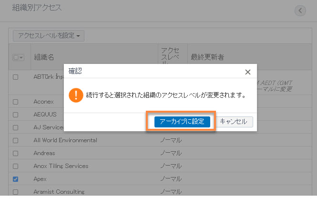Click organization name Apex
This screenshot has width=317, height=199.
coord(40,179)
